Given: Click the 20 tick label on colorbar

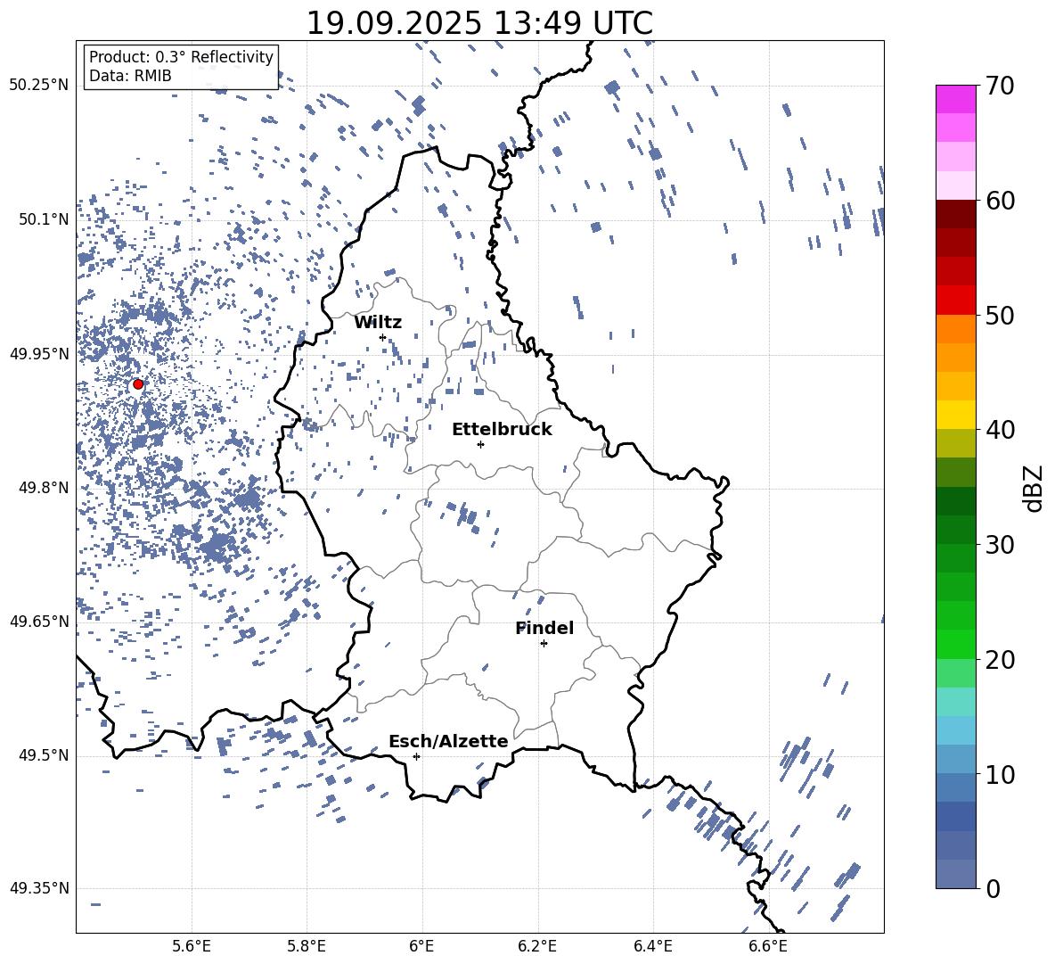Looking at the screenshot, I should 1000,660.
